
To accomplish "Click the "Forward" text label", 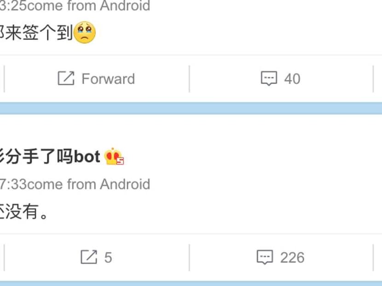I will tap(108, 79).
